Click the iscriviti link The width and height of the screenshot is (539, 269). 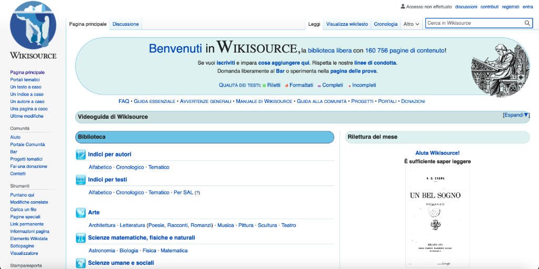(226, 63)
